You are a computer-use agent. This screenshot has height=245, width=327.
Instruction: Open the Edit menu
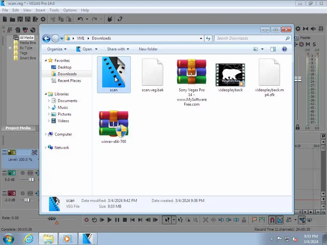coord(16,10)
